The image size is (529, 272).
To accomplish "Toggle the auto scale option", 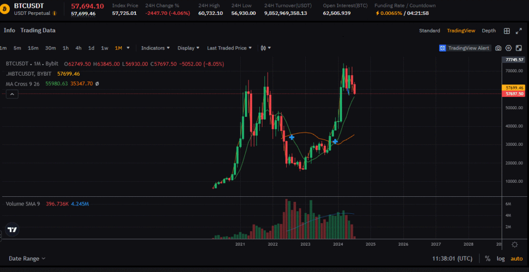I will click(x=517, y=259).
